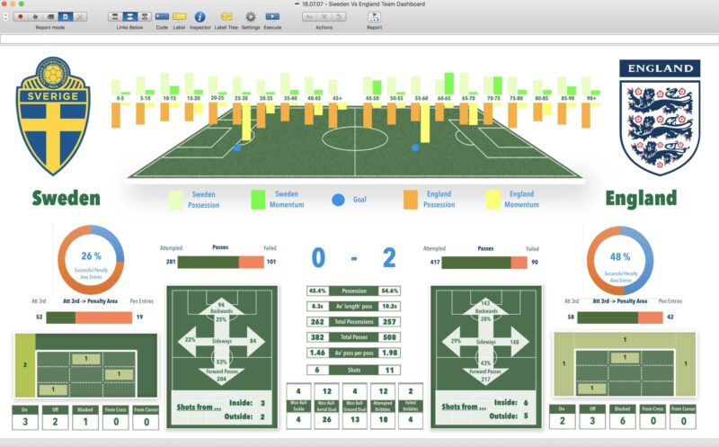Click the England three lions crest
This screenshot has width=719, height=447.
point(660,117)
